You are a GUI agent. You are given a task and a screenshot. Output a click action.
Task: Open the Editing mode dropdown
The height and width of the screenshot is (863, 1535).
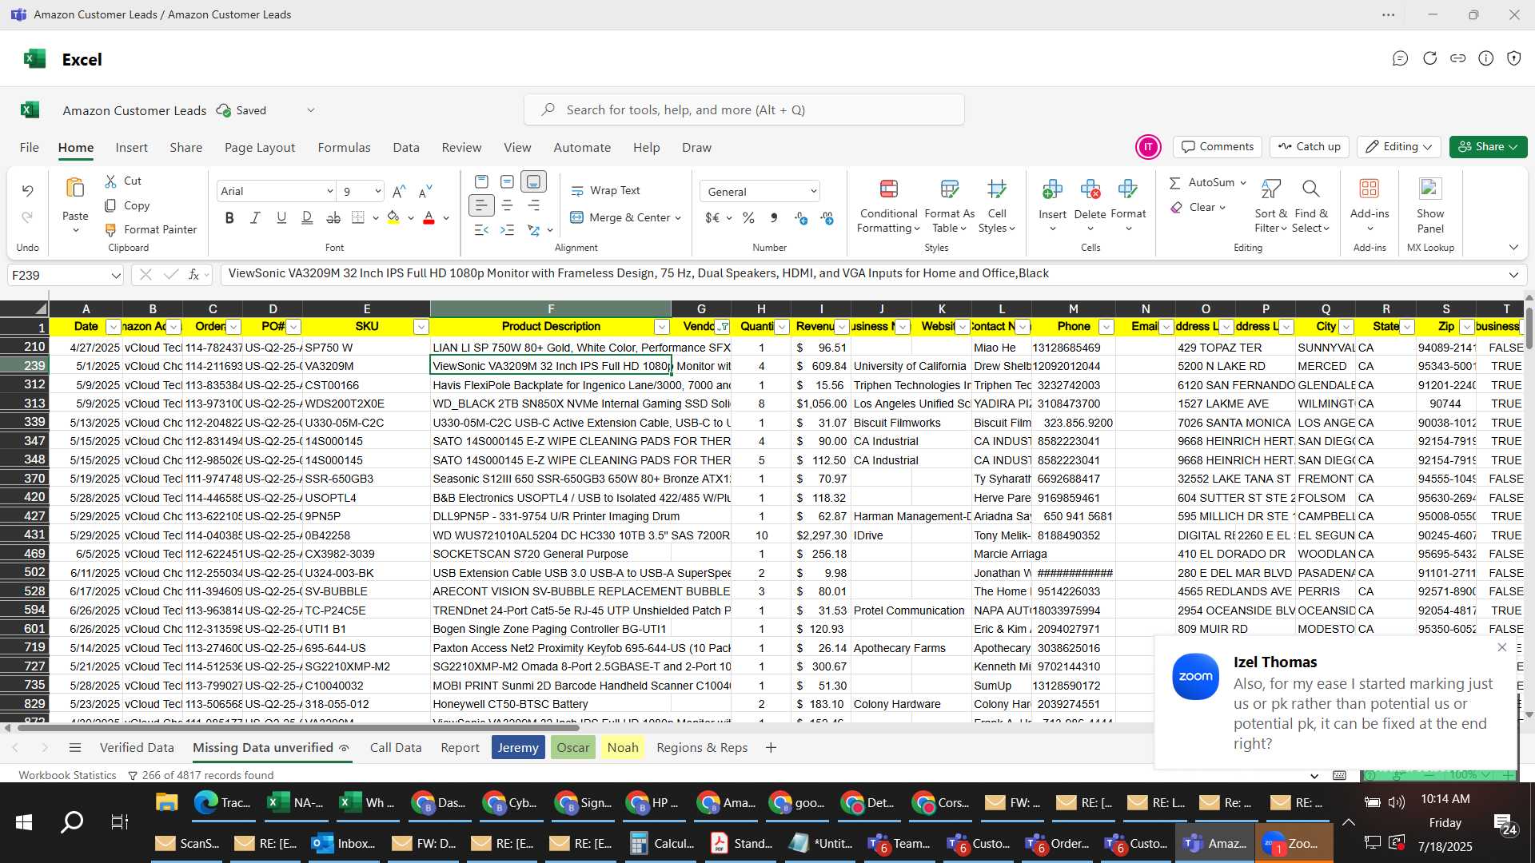[x=1398, y=147]
